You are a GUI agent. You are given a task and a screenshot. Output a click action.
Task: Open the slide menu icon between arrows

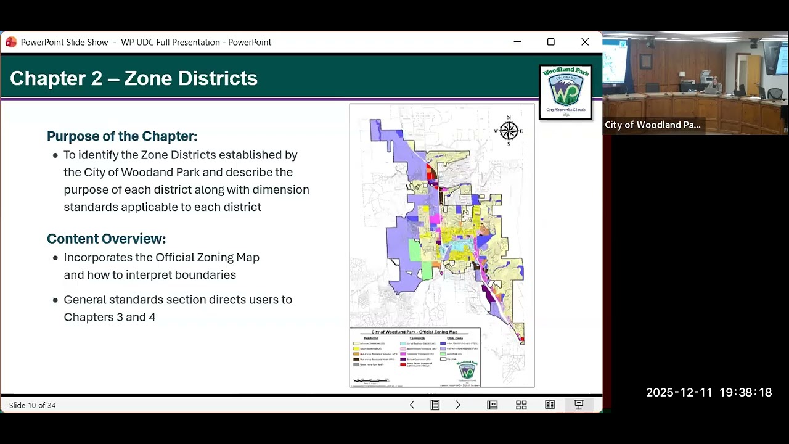pos(435,405)
